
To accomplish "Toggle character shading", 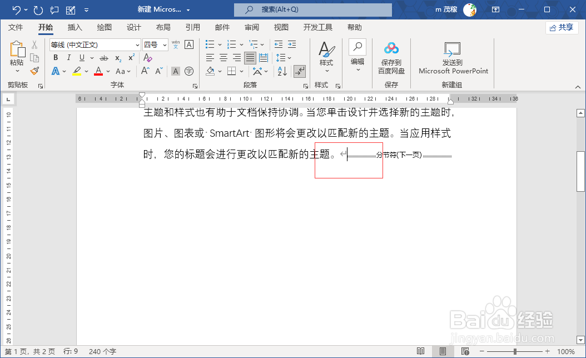I will 176,71.
